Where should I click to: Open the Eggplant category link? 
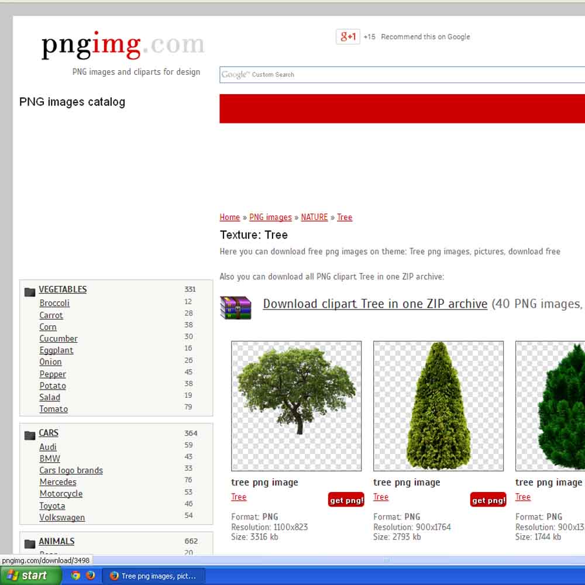56,350
